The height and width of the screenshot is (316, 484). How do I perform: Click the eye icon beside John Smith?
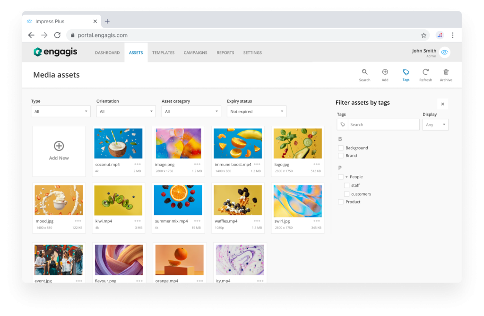tap(444, 53)
